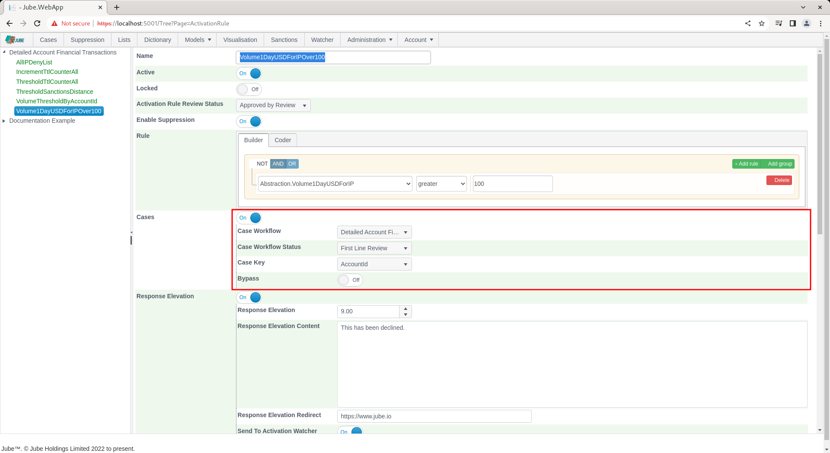The height and width of the screenshot is (453, 830).
Task: Open the Dictionary menu item
Action: [157, 40]
